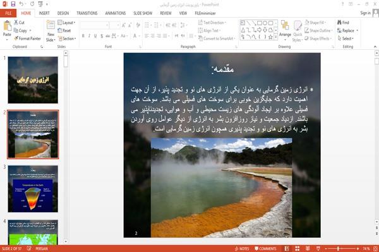The height and width of the screenshot is (252, 379).
Task: Toggle Italic formatting
Action: click(x=89, y=36)
